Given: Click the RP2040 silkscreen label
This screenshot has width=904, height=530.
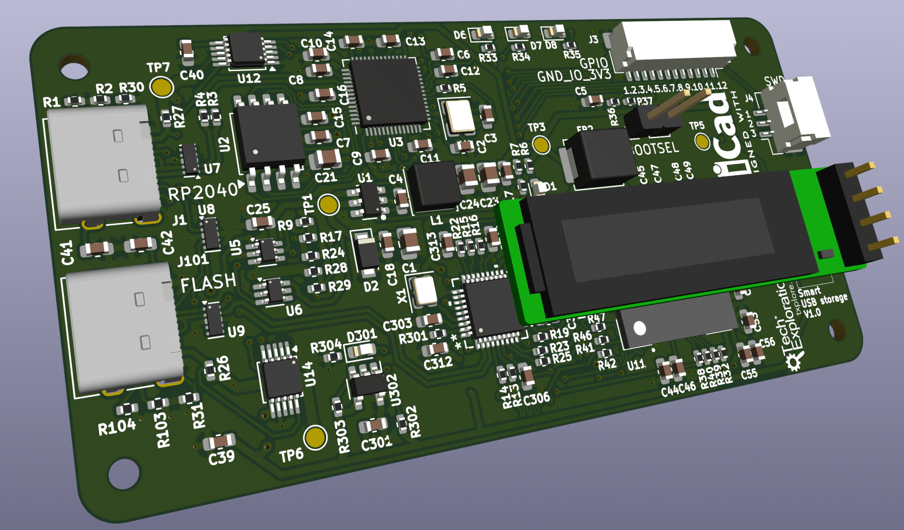Looking at the screenshot, I should pos(203,192).
